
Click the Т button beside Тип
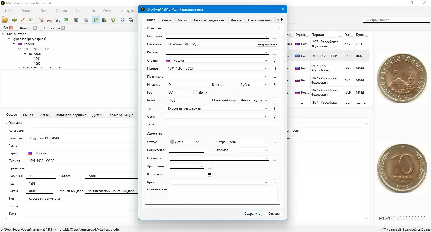pos(274,108)
